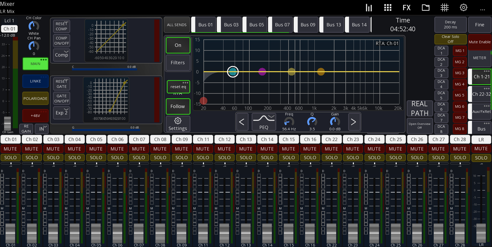Toggle the RTA Follow button
This screenshot has width=492, height=247.
[x=178, y=106]
